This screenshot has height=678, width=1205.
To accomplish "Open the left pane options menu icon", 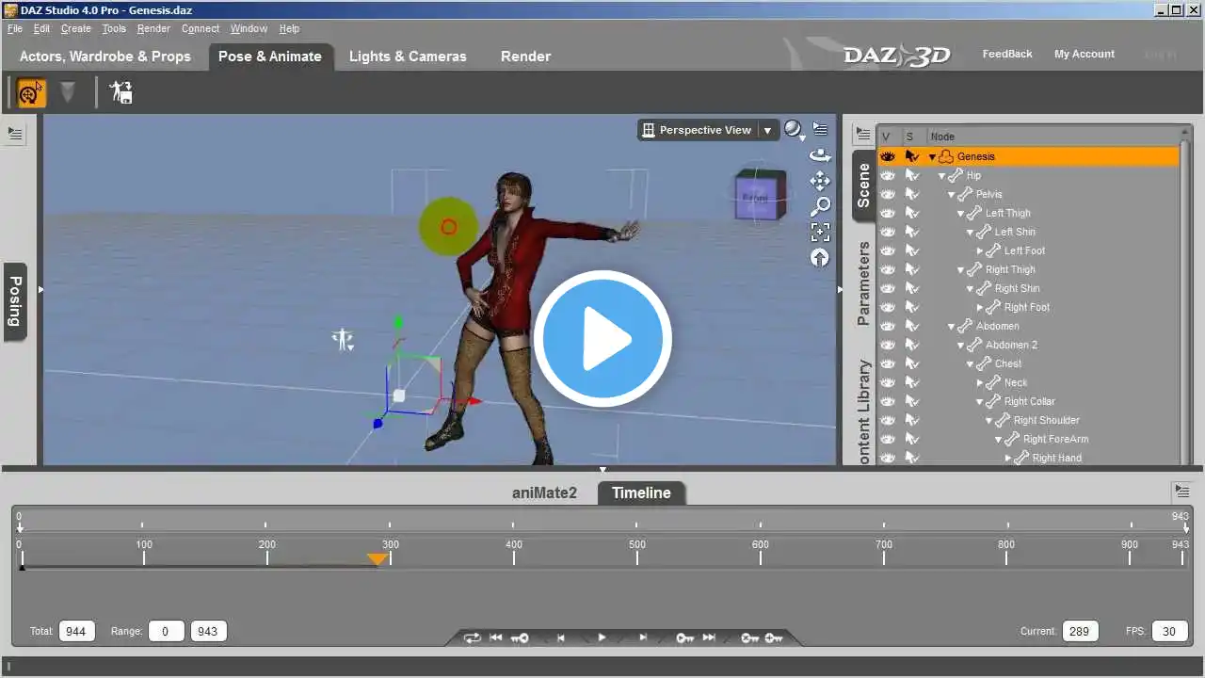I will pos(15,134).
